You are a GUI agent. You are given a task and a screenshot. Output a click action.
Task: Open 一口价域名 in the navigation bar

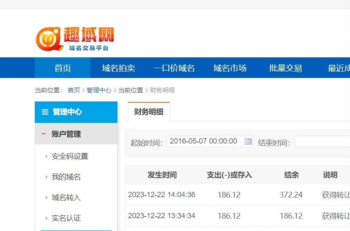pos(174,68)
